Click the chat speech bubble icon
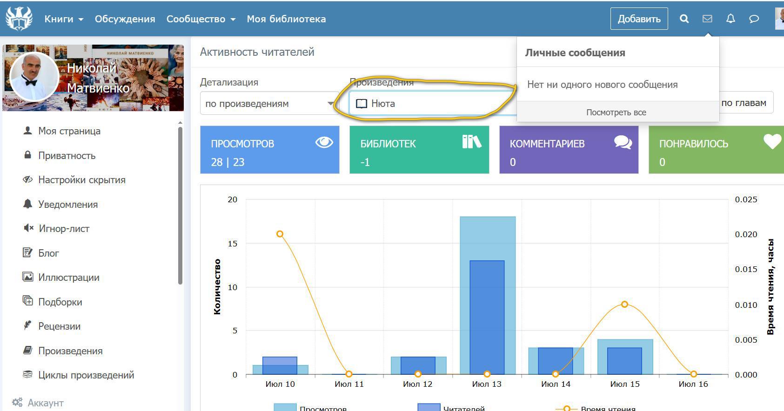The image size is (784, 411). [x=754, y=19]
